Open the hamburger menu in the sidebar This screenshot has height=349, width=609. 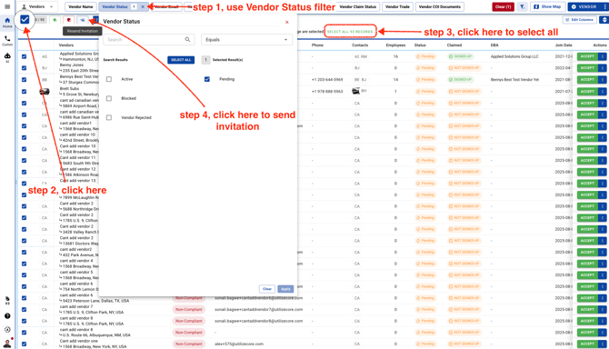point(7,6)
